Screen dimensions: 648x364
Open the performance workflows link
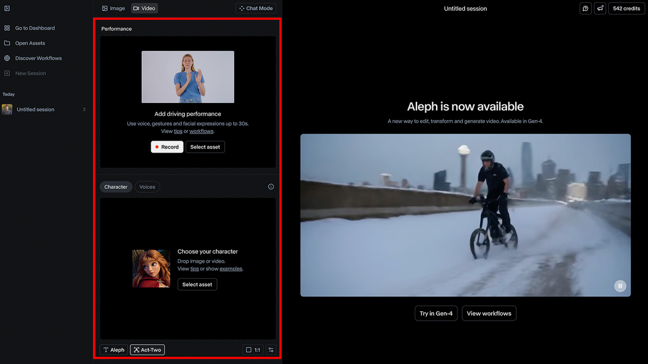coord(201,132)
